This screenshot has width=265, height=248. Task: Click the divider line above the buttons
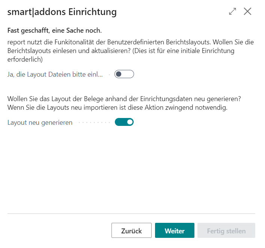131,214
